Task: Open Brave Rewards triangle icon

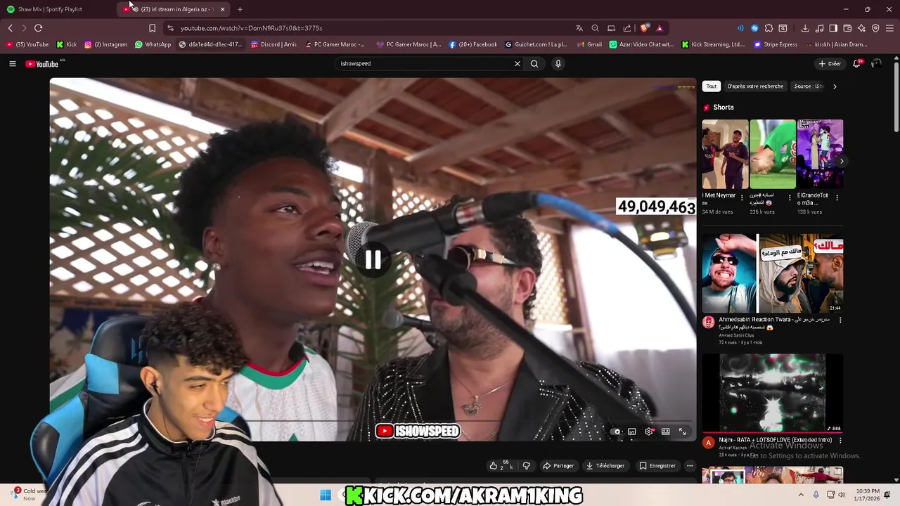Action: coord(660,28)
